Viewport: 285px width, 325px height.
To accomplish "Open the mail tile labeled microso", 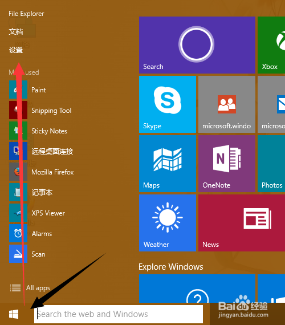I will (271, 104).
